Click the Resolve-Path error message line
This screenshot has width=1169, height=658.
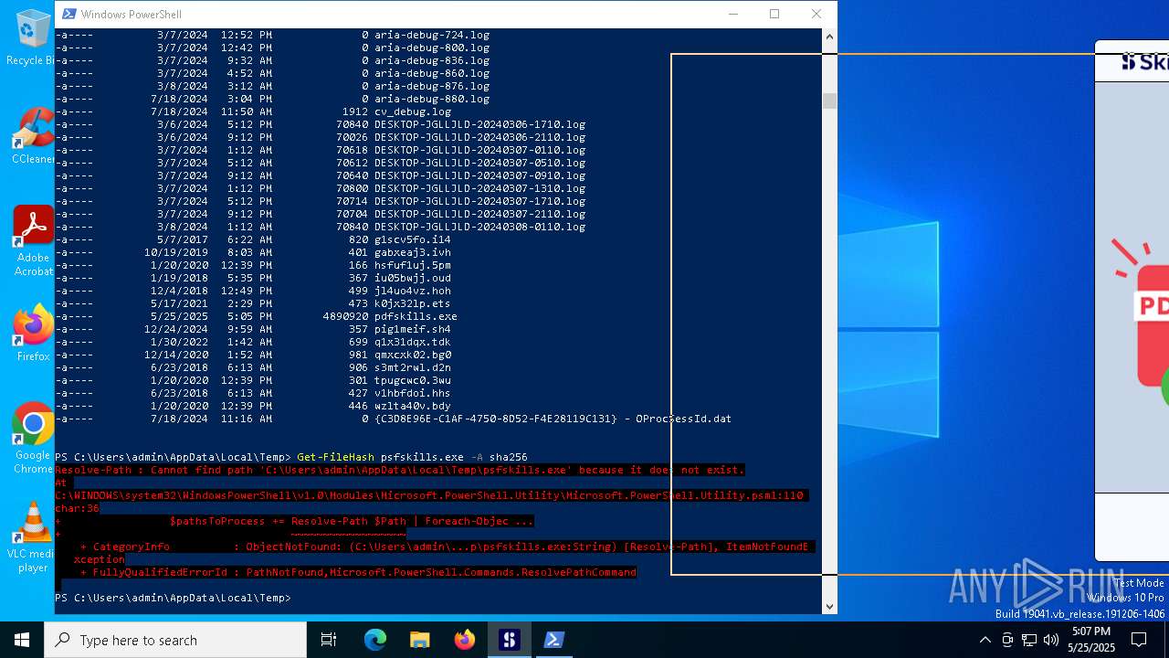(400, 470)
